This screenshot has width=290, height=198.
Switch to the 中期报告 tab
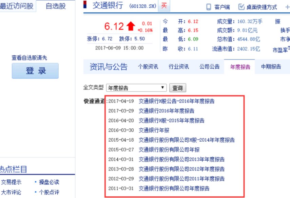271,67
